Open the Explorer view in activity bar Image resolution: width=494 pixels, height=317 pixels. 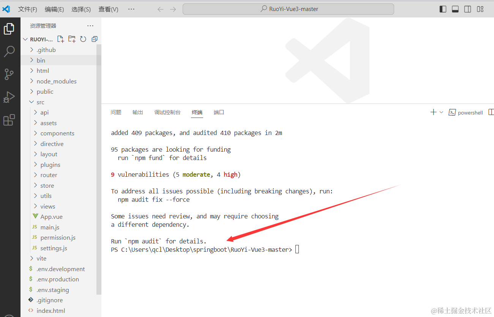point(9,29)
